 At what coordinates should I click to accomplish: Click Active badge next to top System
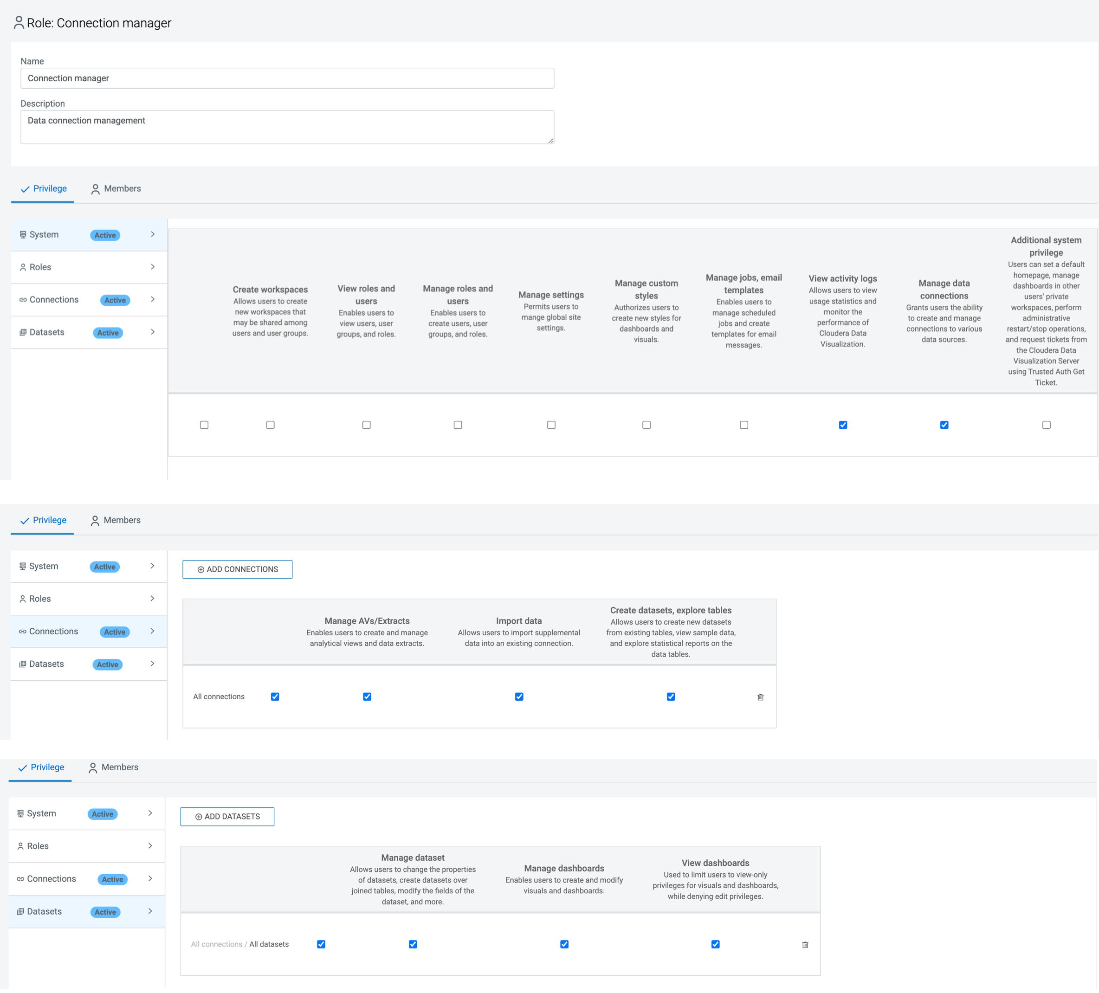tap(105, 235)
